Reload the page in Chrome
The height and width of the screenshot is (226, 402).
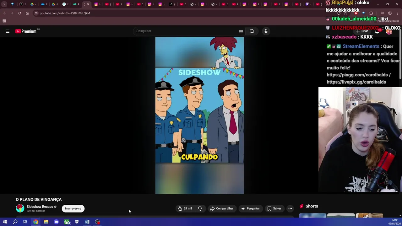point(19,13)
